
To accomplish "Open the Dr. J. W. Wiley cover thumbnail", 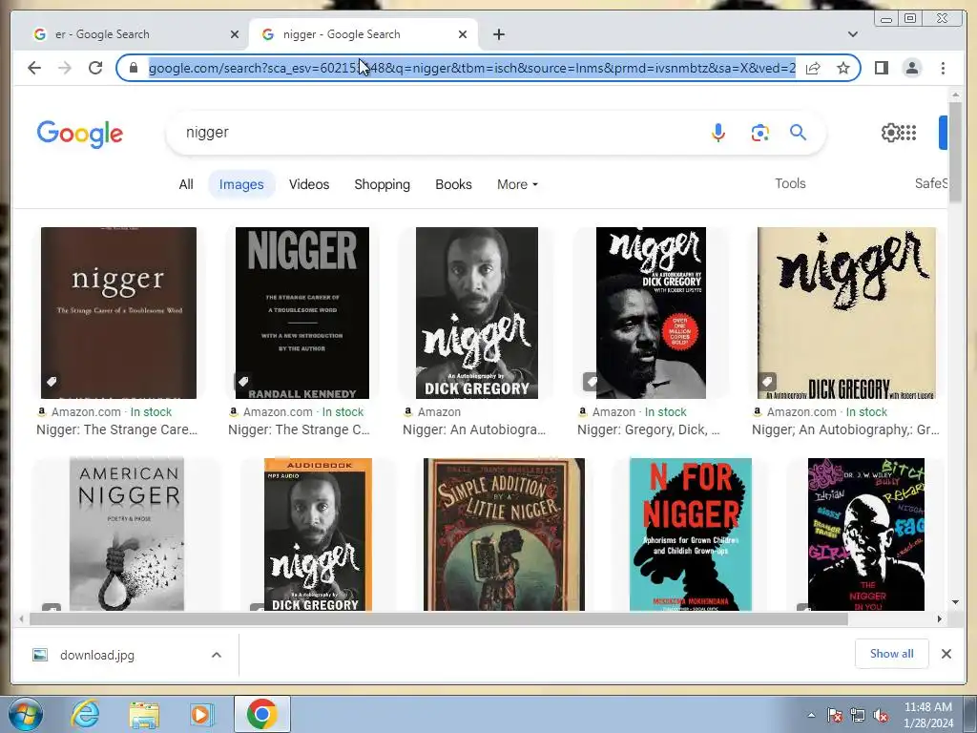I will click(866, 534).
